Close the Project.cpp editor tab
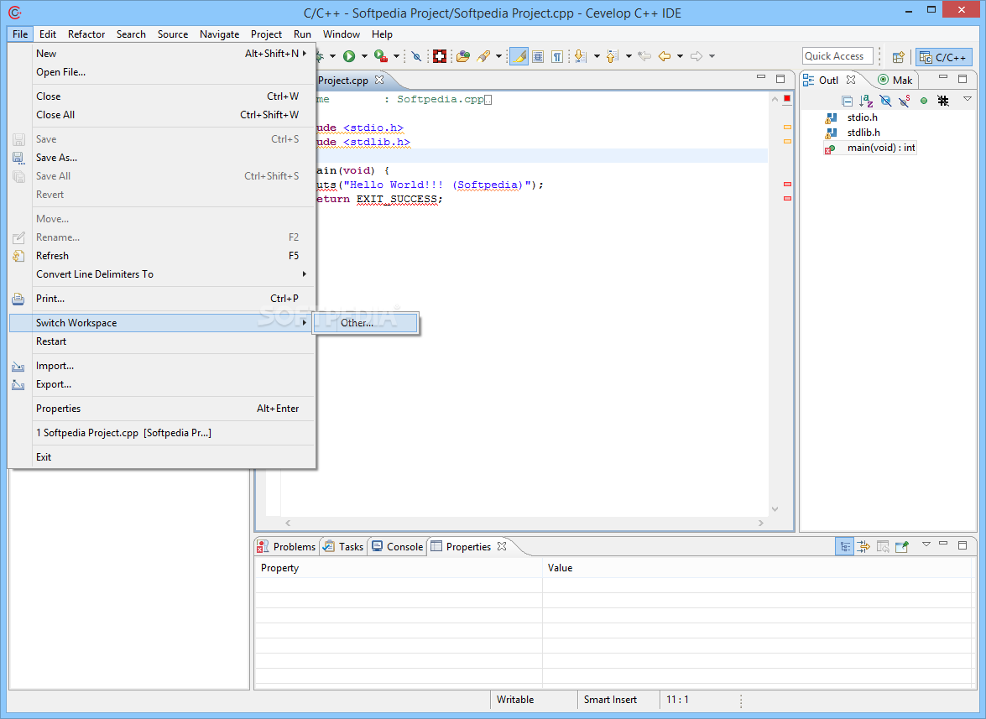 tap(379, 80)
